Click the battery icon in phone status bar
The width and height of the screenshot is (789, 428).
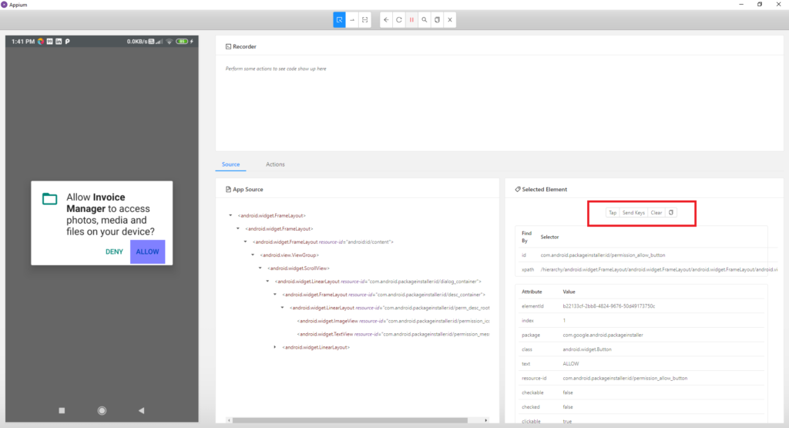click(x=182, y=42)
